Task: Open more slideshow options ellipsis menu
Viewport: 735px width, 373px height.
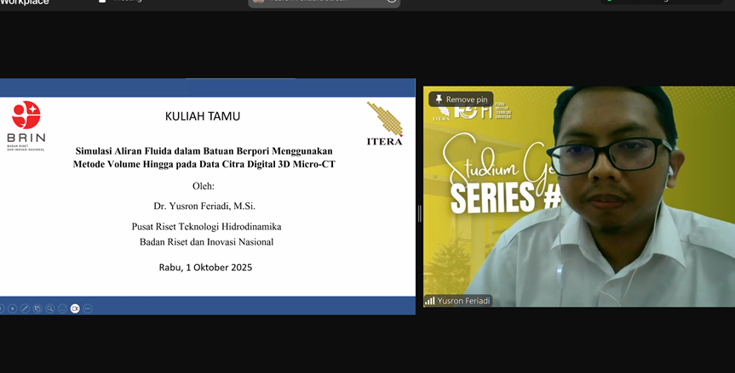Action: click(x=87, y=308)
